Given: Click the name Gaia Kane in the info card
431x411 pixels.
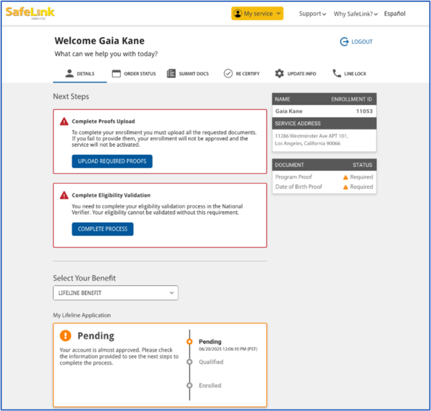Looking at the screenshot, I should click(x=289, y=111).
